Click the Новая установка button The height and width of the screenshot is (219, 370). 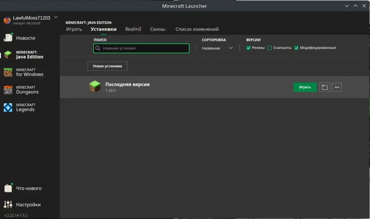pyautogui.click(x=107, y=66)
